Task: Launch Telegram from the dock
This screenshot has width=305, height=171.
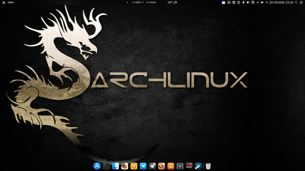Action: [x=143, y=166]
